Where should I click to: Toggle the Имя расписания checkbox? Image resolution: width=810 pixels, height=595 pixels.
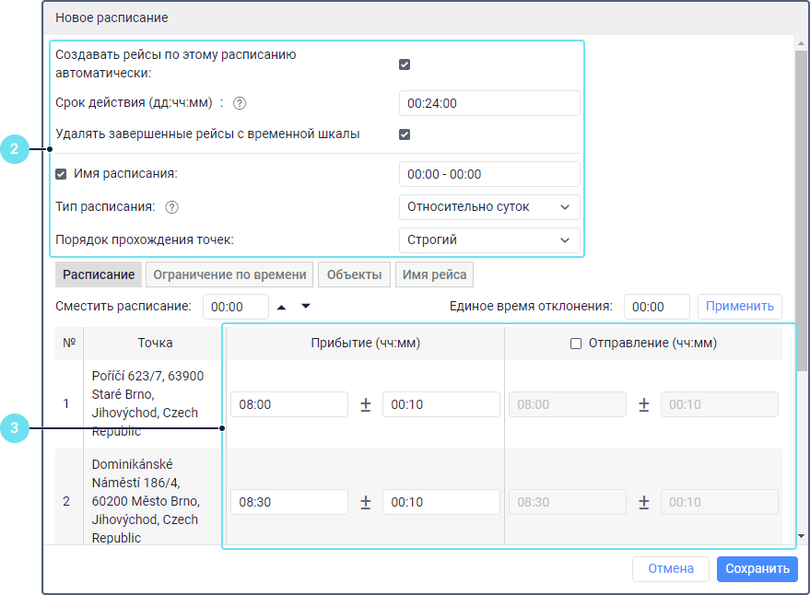point(61,173)
